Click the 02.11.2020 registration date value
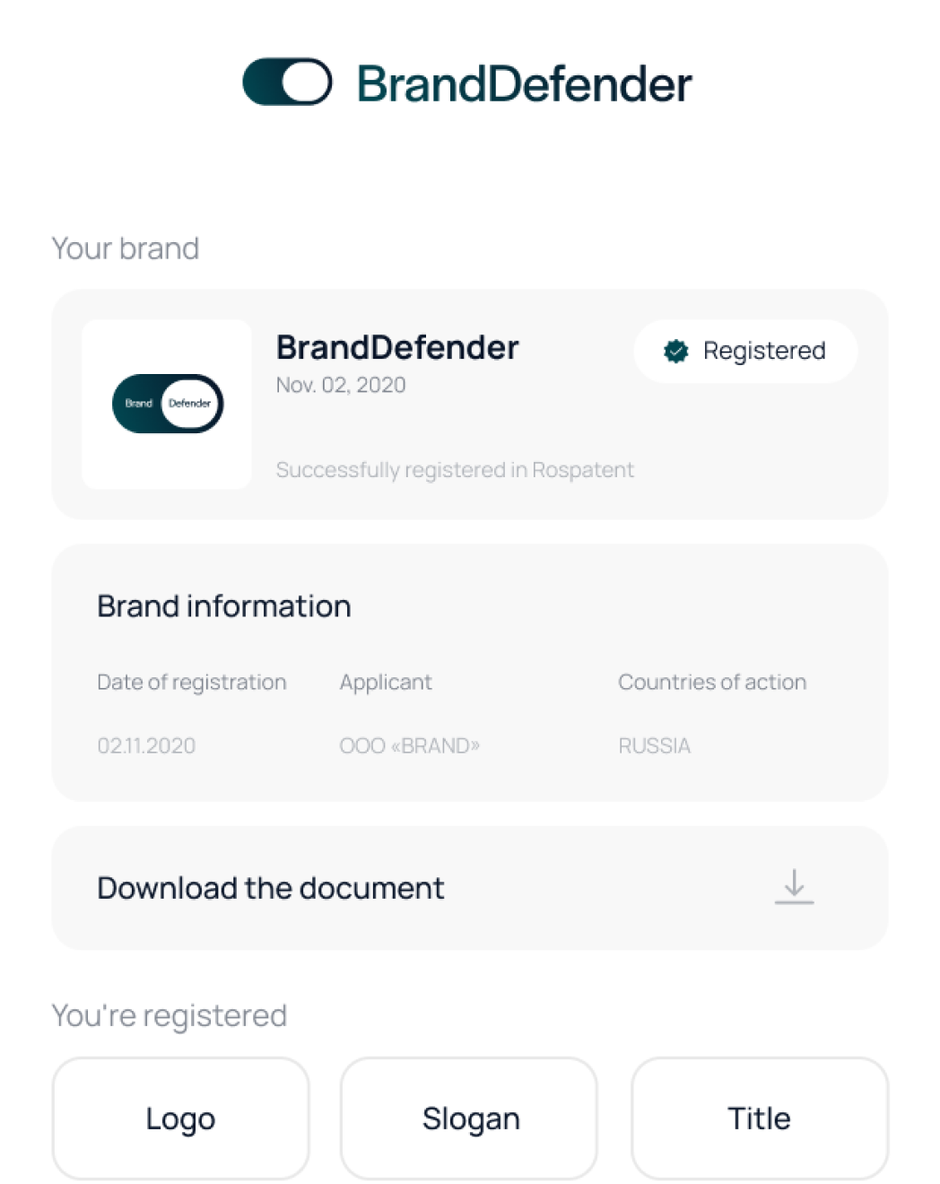The height and width of the screenshot is (1184, 940). coord(146,745)
